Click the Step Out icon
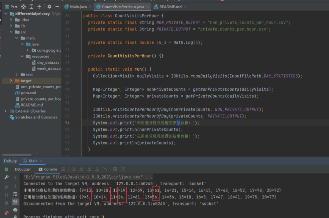Screen dimensions: 329x218 (x=97, y=169)
